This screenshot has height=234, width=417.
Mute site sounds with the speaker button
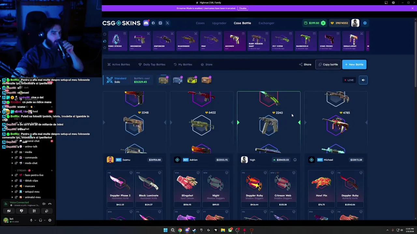pyautogui.click(x=363, y=80)
